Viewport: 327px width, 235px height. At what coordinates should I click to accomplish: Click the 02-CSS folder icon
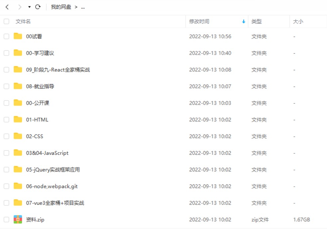(18, 136)
